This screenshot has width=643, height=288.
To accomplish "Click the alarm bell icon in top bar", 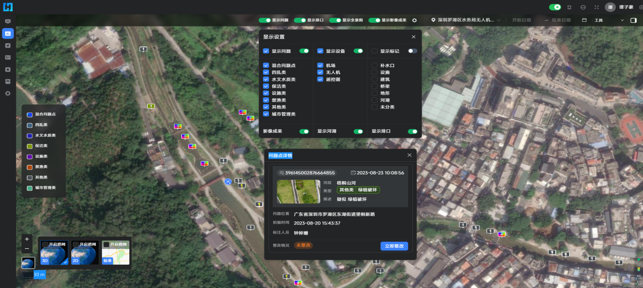I will click(569, 7).
